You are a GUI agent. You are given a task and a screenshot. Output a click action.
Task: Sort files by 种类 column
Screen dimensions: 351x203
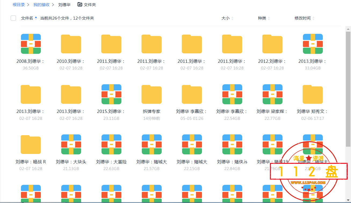coord(264,18)
